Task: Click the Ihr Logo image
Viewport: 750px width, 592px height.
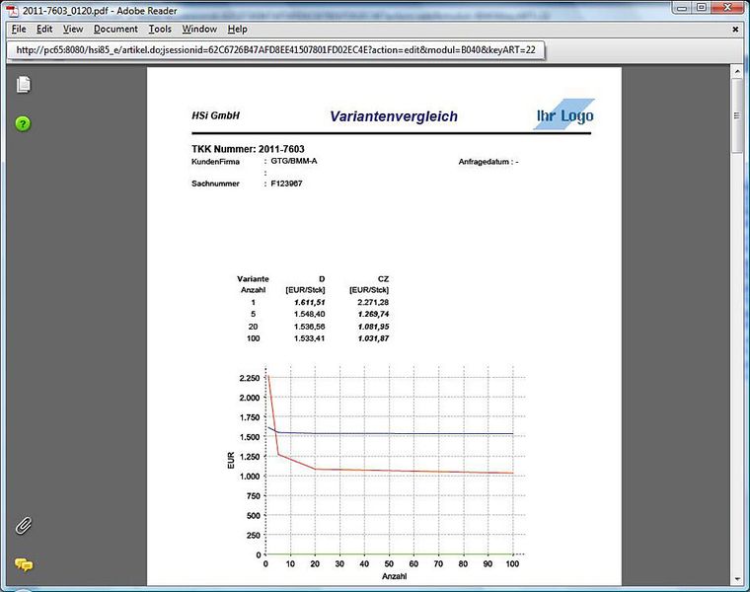Action: (564, 114)
